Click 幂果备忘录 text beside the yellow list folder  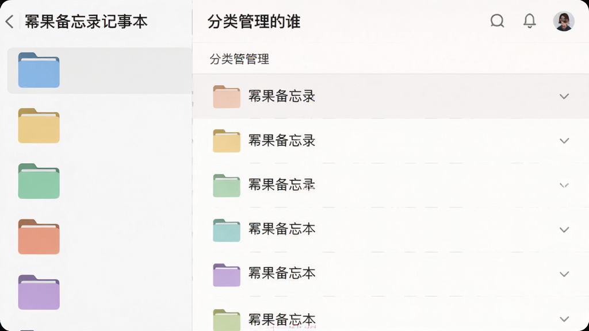[282, 140]
